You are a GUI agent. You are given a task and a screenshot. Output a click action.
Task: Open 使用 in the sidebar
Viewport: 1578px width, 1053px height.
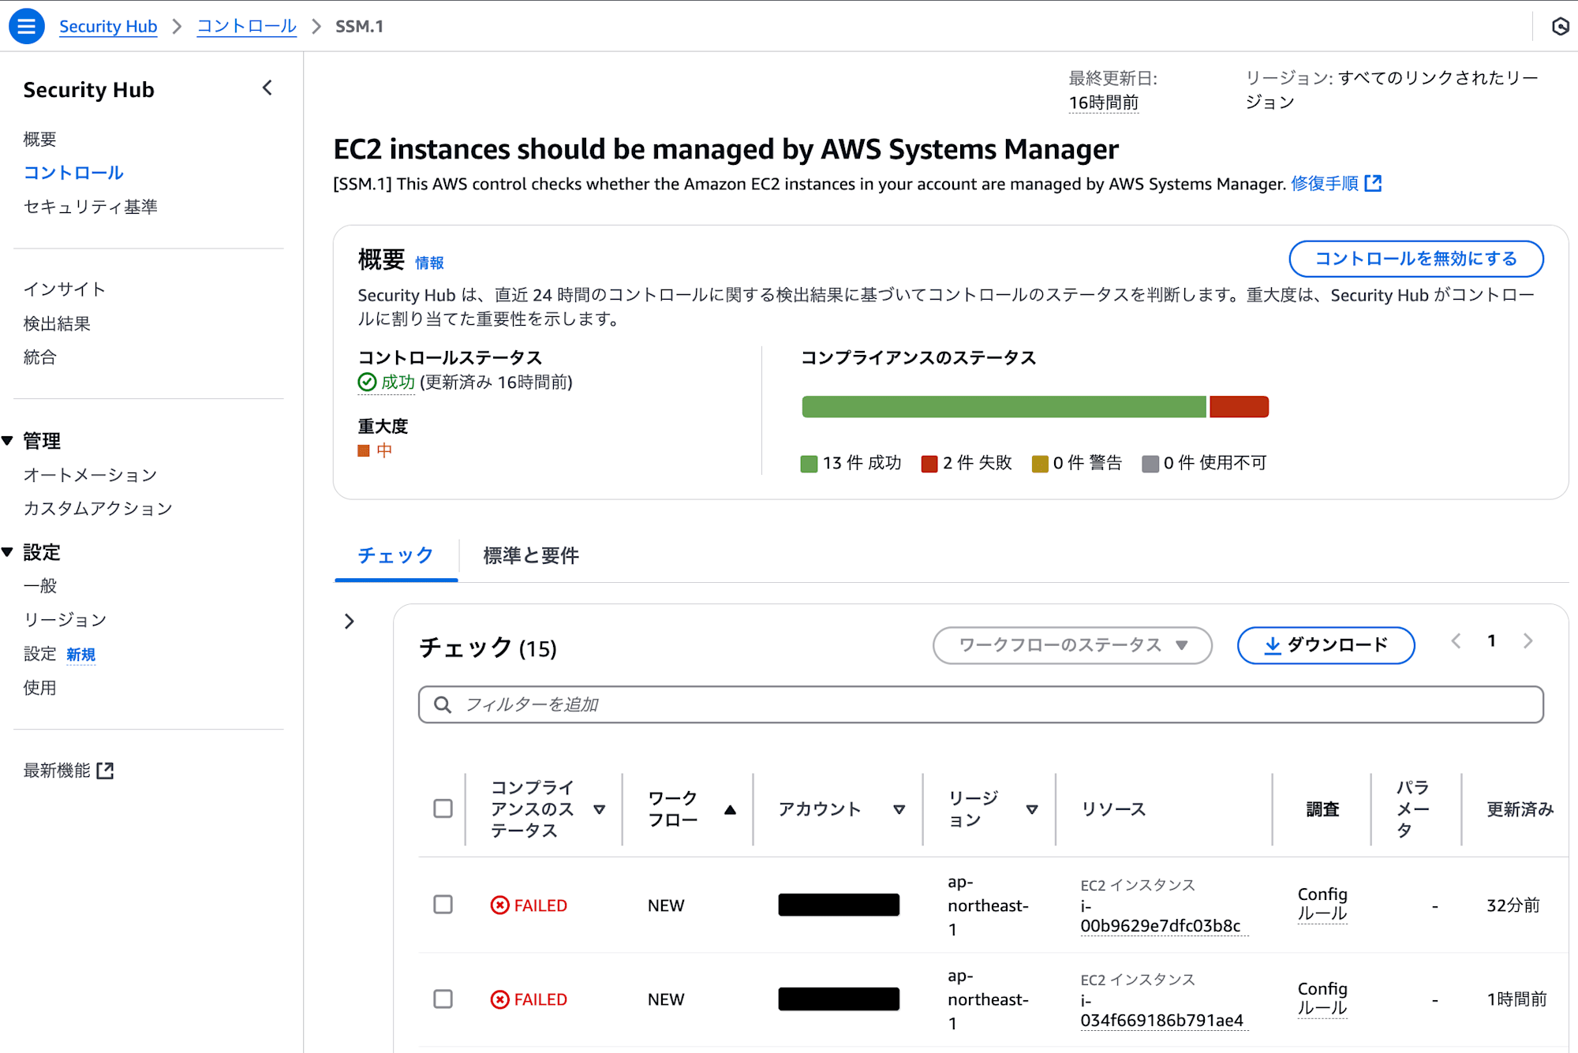(x=40, y=687)
